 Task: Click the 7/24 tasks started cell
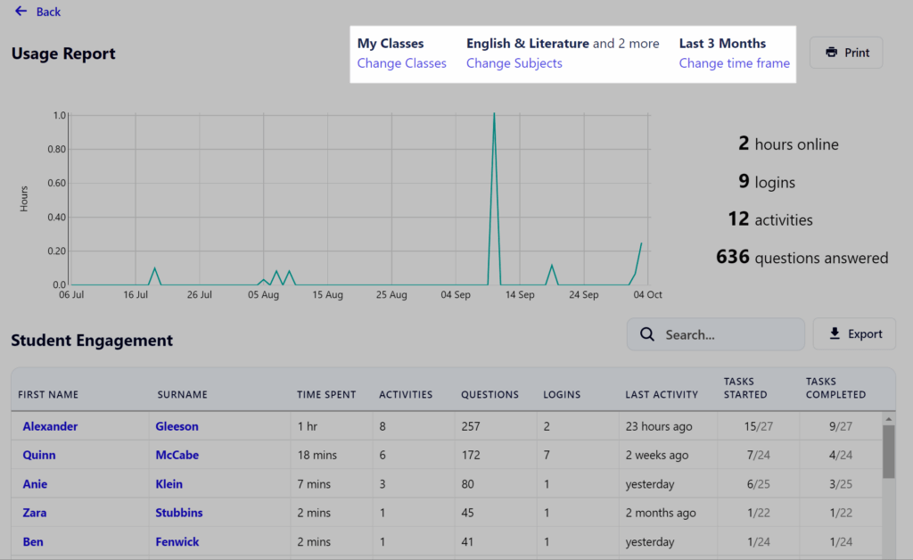(758, 455)
